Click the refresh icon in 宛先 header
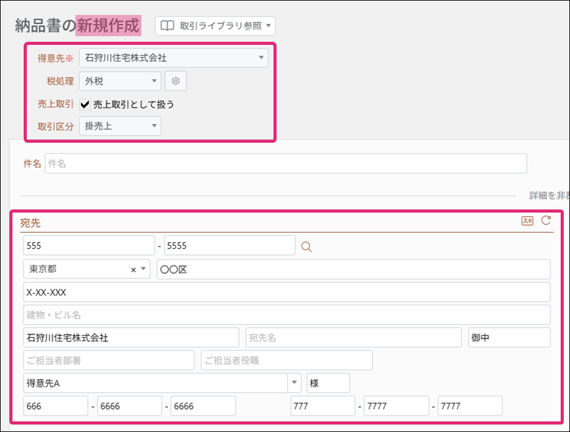570x432 pixels. tap(546, 220)
